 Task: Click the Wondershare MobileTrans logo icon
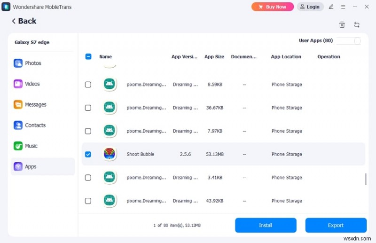tap(6, 7)
